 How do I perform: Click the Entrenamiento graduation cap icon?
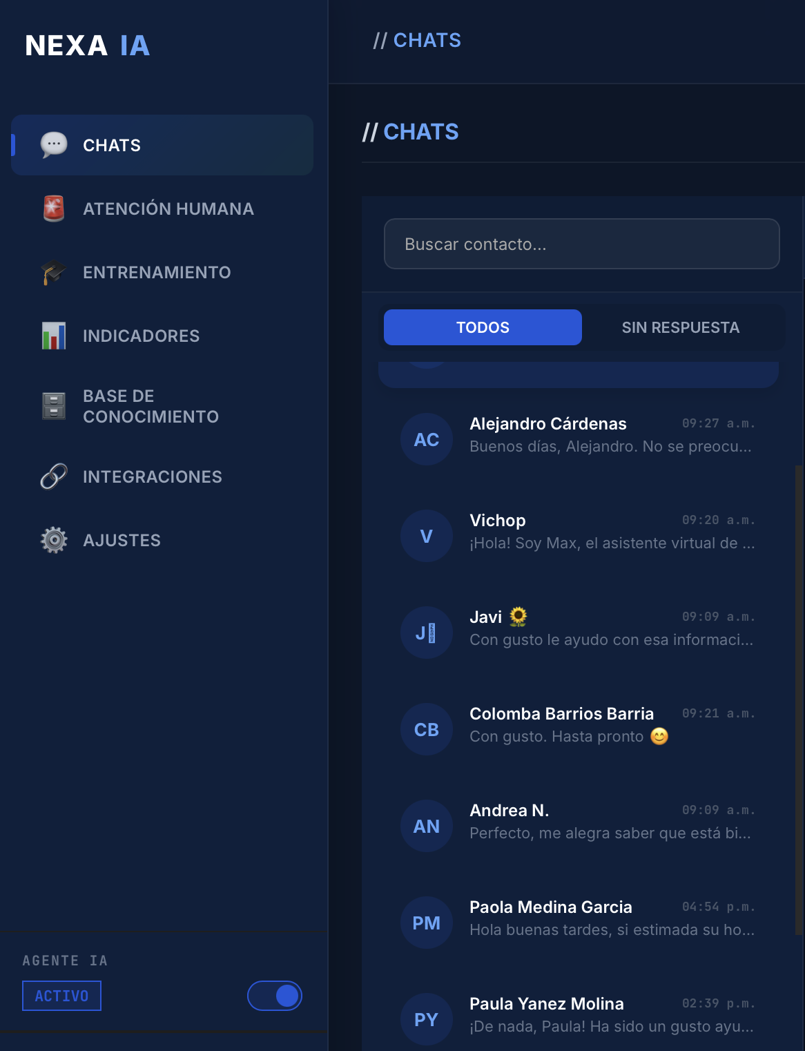54,272
